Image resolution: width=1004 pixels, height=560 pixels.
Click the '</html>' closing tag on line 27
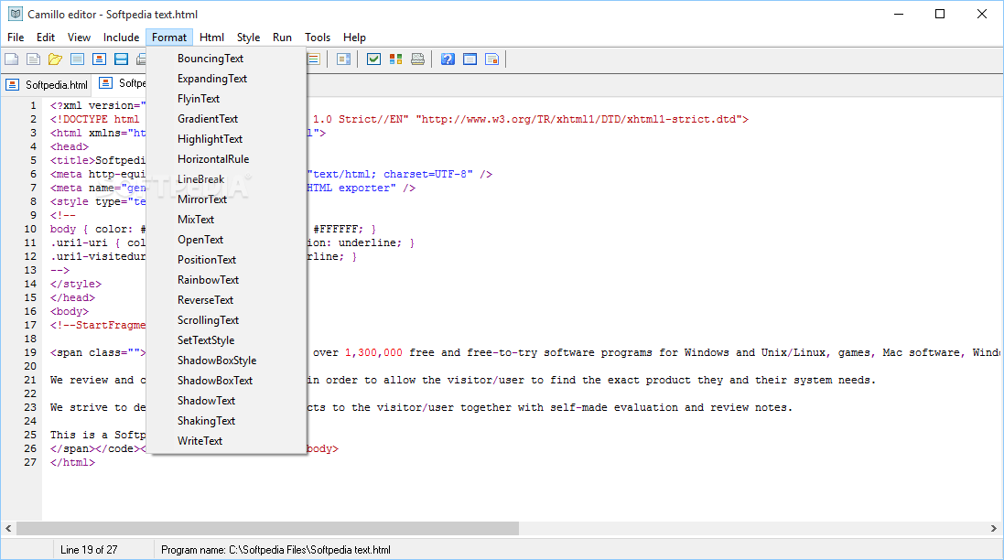[x=73, y=463]
